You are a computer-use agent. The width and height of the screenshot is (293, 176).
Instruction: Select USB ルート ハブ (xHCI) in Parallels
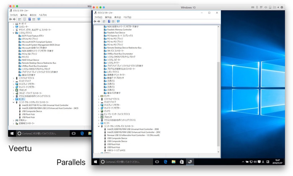tap(116, 150)
